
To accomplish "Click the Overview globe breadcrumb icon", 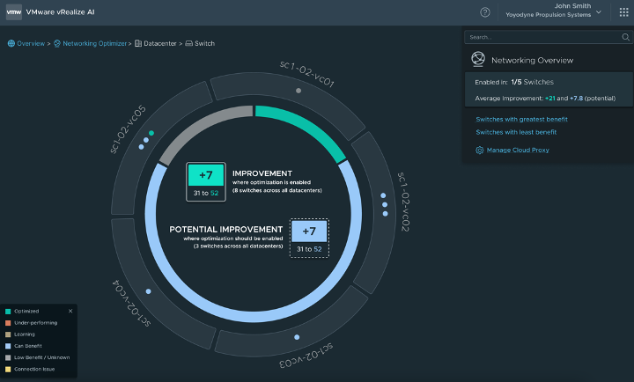I will click(x=11, y=43).
